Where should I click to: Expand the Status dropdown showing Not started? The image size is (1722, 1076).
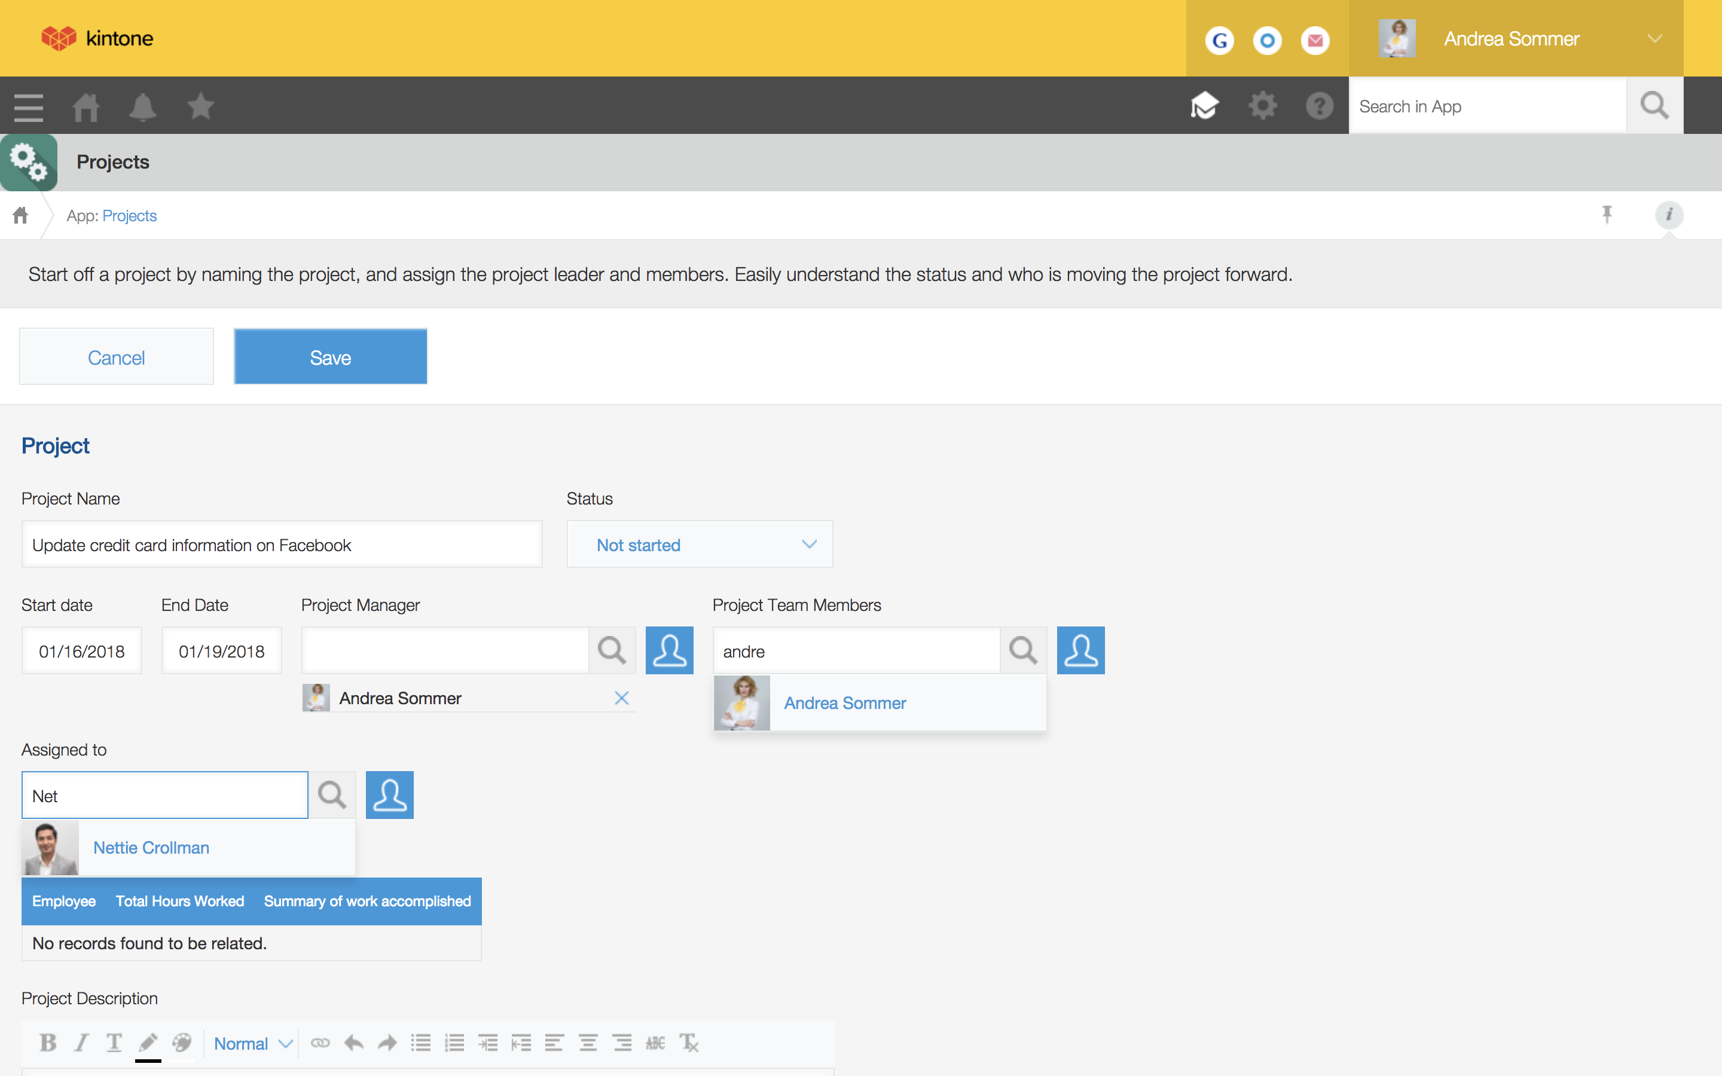[x=700, y=545]
